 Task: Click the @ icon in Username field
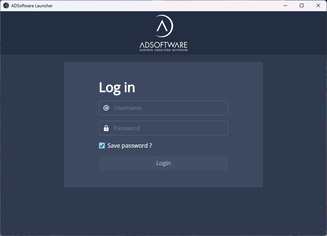point(106,108)
